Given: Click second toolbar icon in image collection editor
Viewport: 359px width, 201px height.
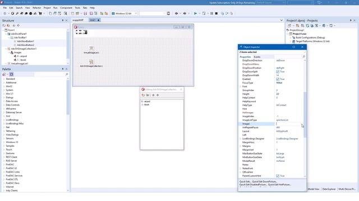Looking at the screenshot, I should 148,95.
